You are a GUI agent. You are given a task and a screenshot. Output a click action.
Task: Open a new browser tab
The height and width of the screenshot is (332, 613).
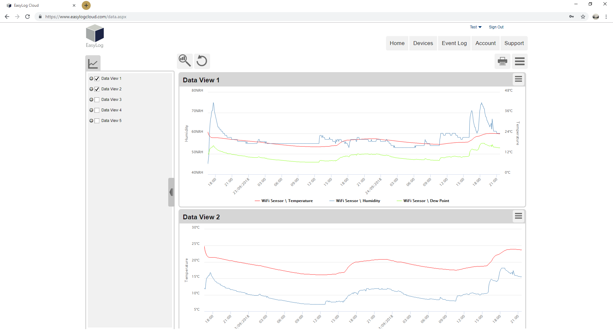[86, 5]
